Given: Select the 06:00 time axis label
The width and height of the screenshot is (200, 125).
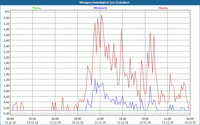Looking at the screenshot, I should (x=55, y=119).
